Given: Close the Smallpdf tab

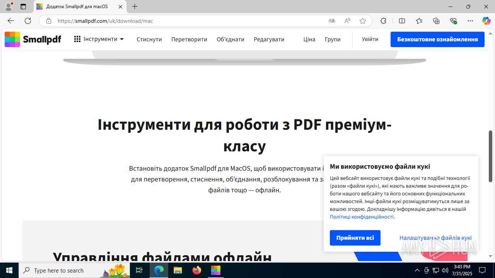Looking at the screenshot, I should coord(120,7).
